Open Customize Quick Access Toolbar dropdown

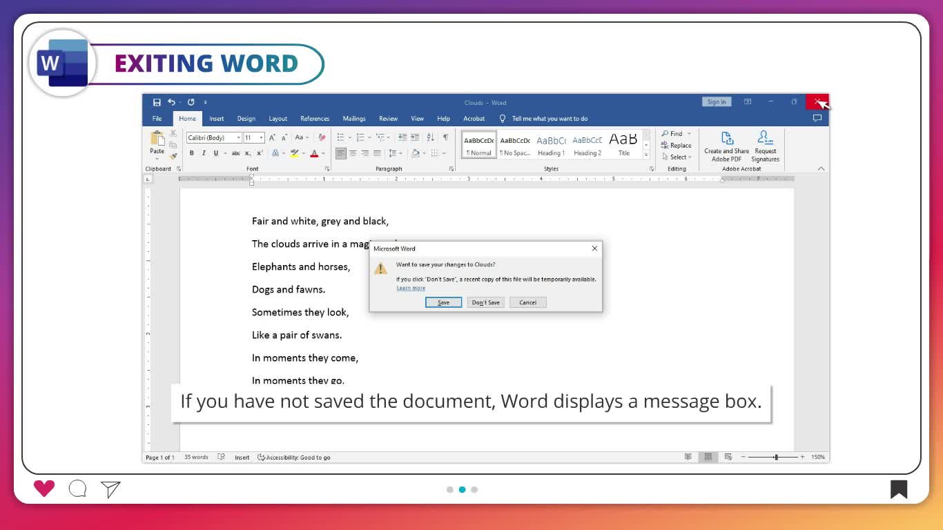205,102
